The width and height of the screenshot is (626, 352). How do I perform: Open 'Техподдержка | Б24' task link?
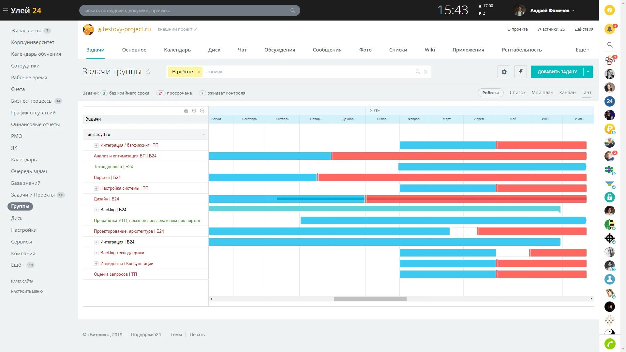pos(113,167)
